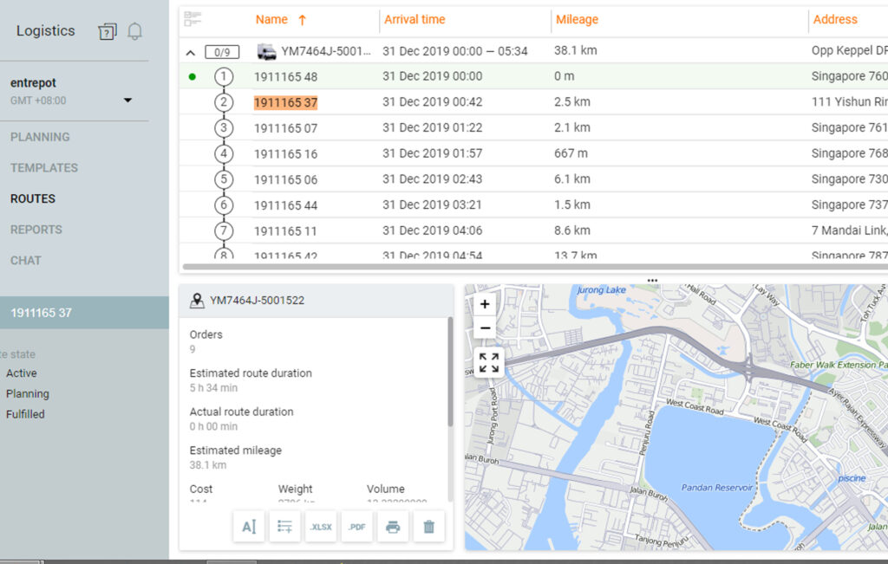This screenshot has height=564, width=888.
Task: Click the three-dot panel resize handle
Action: click(x=652, y=281)
